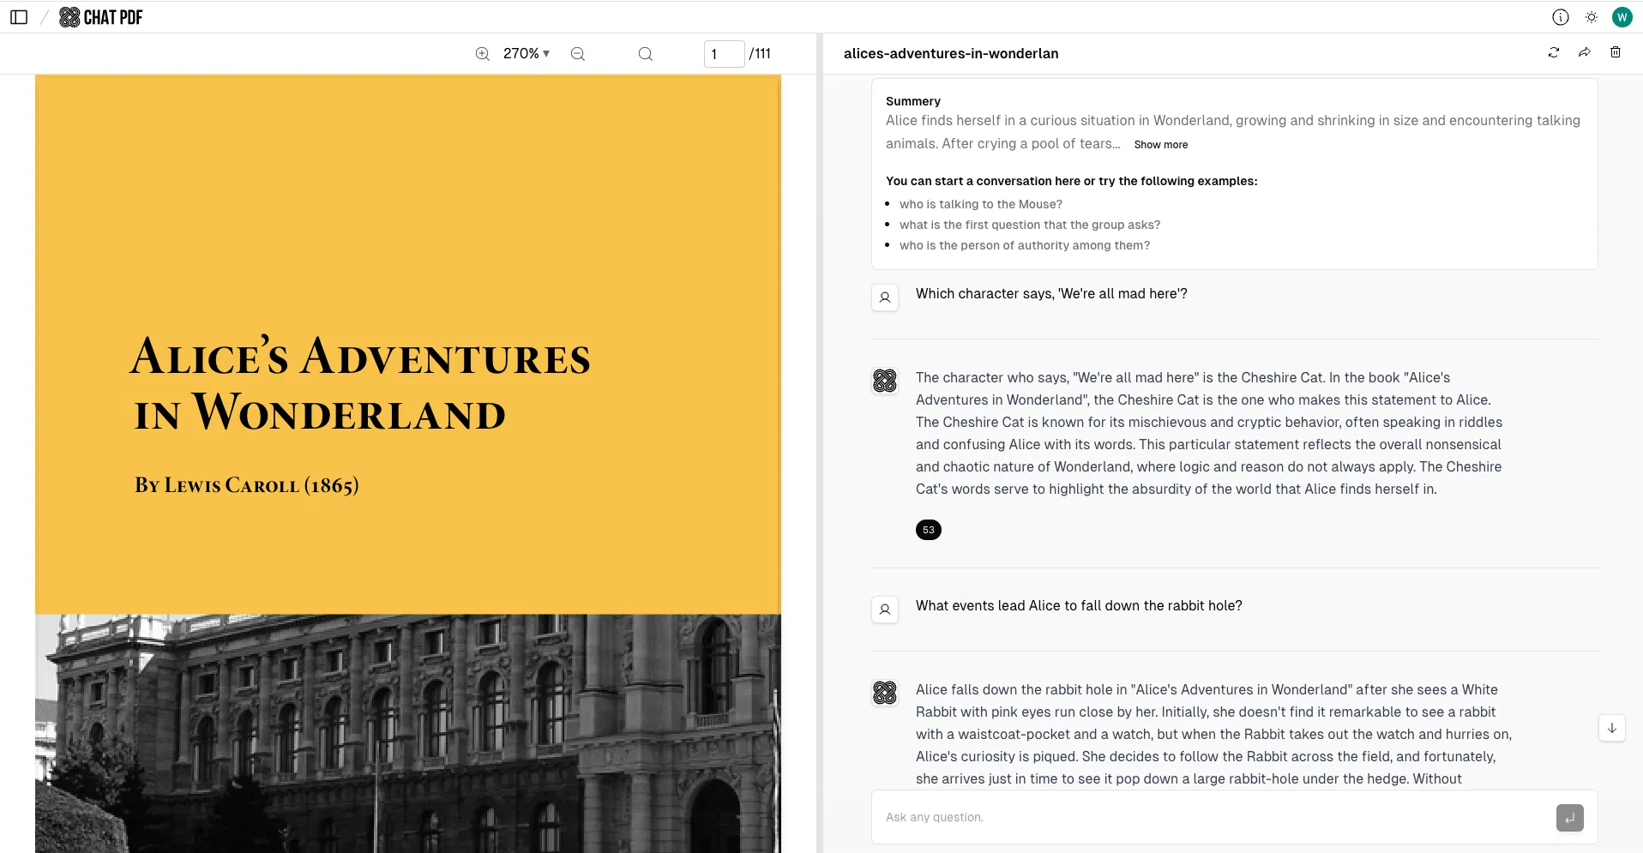Expand the summary with Show more
The height and width of the screenshot is (853, 1643).
pos(1160,144)
